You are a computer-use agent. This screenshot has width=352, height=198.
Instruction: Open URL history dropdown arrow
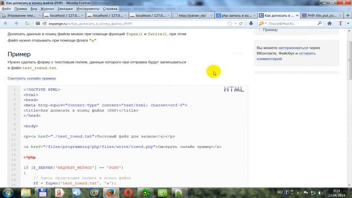point(235,23)
